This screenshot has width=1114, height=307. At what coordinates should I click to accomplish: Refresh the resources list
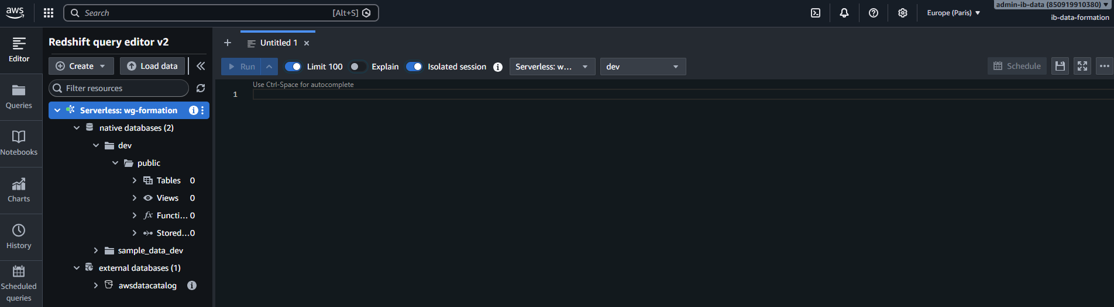pyautogui.click(x=201, y=88)
